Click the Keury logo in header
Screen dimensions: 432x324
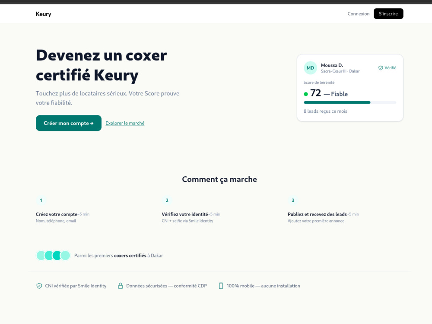pyautogui.click(x=44, y=14)
